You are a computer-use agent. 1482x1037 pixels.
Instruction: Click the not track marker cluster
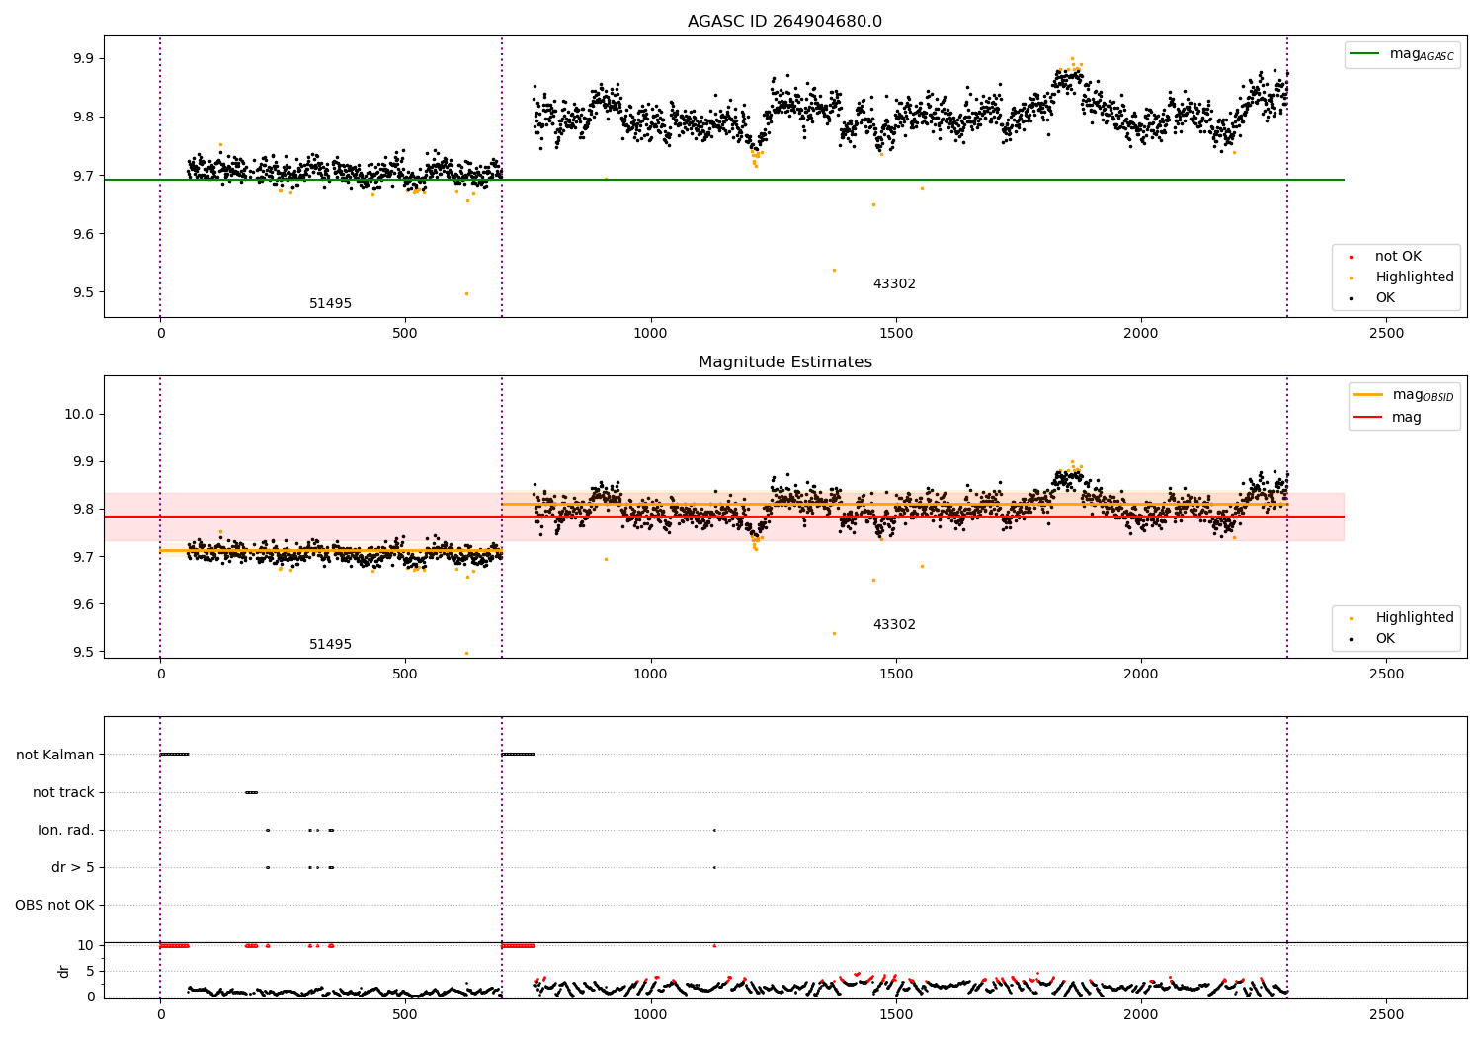tap(252, 792)
